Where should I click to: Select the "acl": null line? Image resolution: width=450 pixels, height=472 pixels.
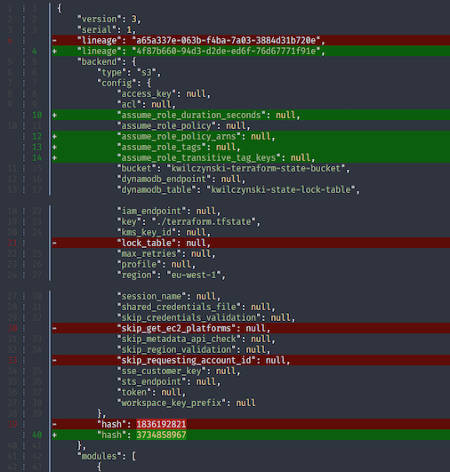point(147,105)
